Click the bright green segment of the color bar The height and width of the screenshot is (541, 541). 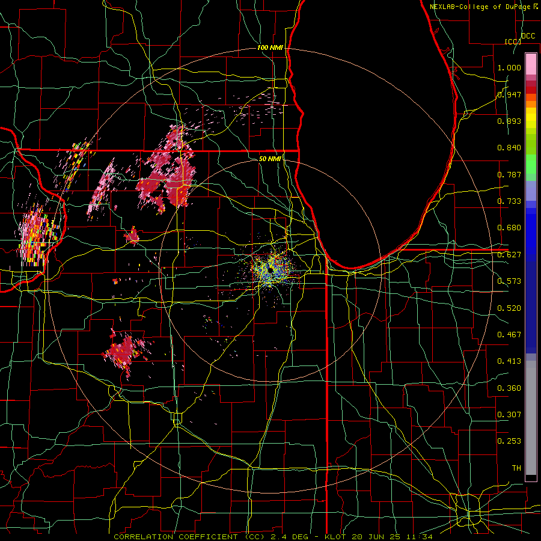pos(531,164)
